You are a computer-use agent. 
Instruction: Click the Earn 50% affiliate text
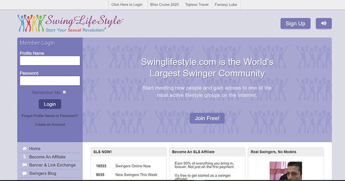pos(204,165)
